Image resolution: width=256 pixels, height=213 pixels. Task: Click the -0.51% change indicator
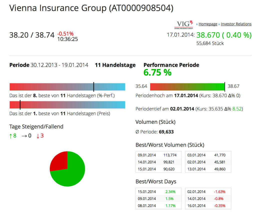tap(65, 34)
